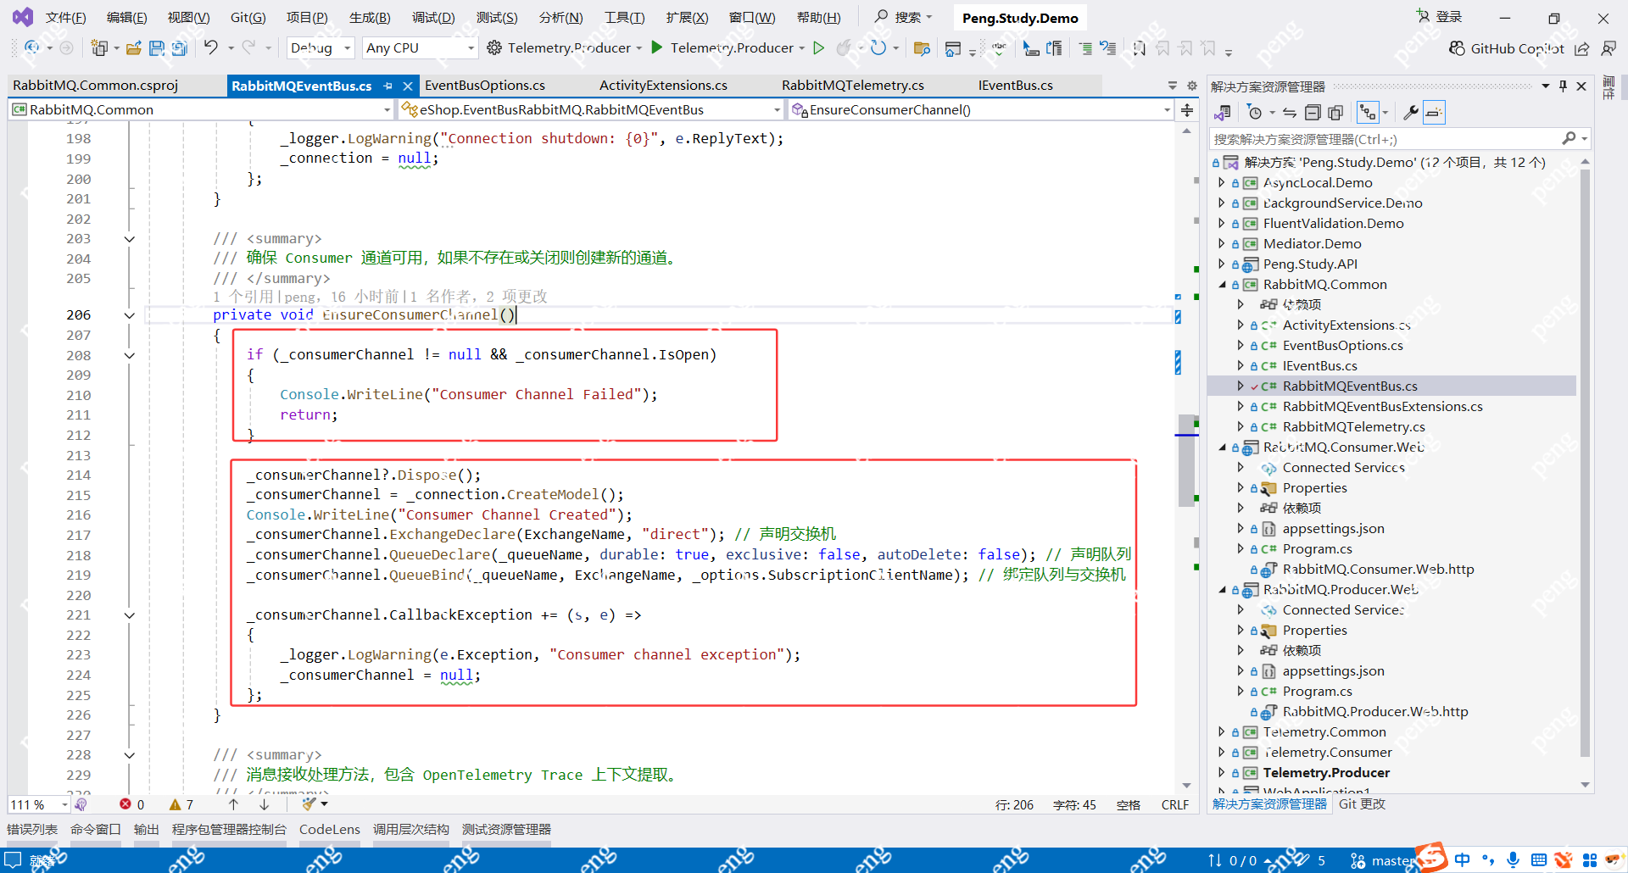
Task: Toggle the split editor window handle
Action: [x=1187, y=110]
